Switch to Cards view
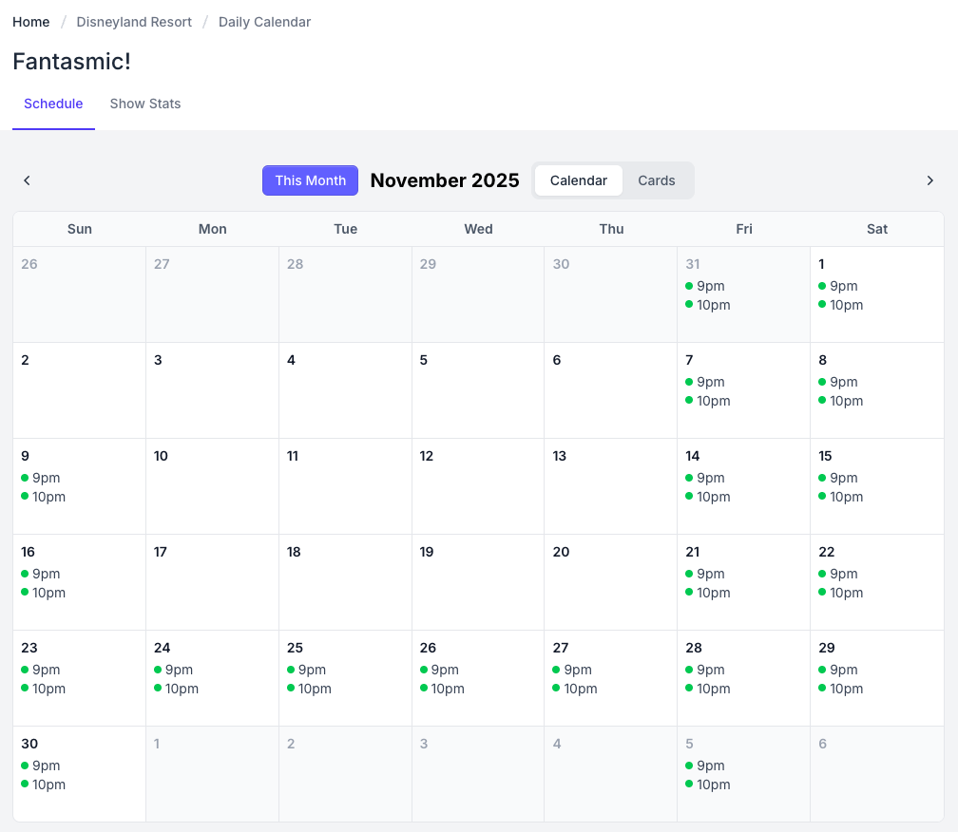Viewport: 958px width, 832px height. pos(656,180)
